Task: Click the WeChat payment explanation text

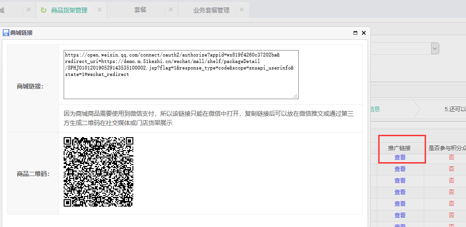Action: pos(209,119)
